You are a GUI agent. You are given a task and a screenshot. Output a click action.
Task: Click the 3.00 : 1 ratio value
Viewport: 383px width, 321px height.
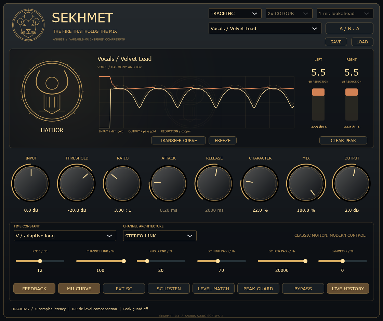(123, 210)
